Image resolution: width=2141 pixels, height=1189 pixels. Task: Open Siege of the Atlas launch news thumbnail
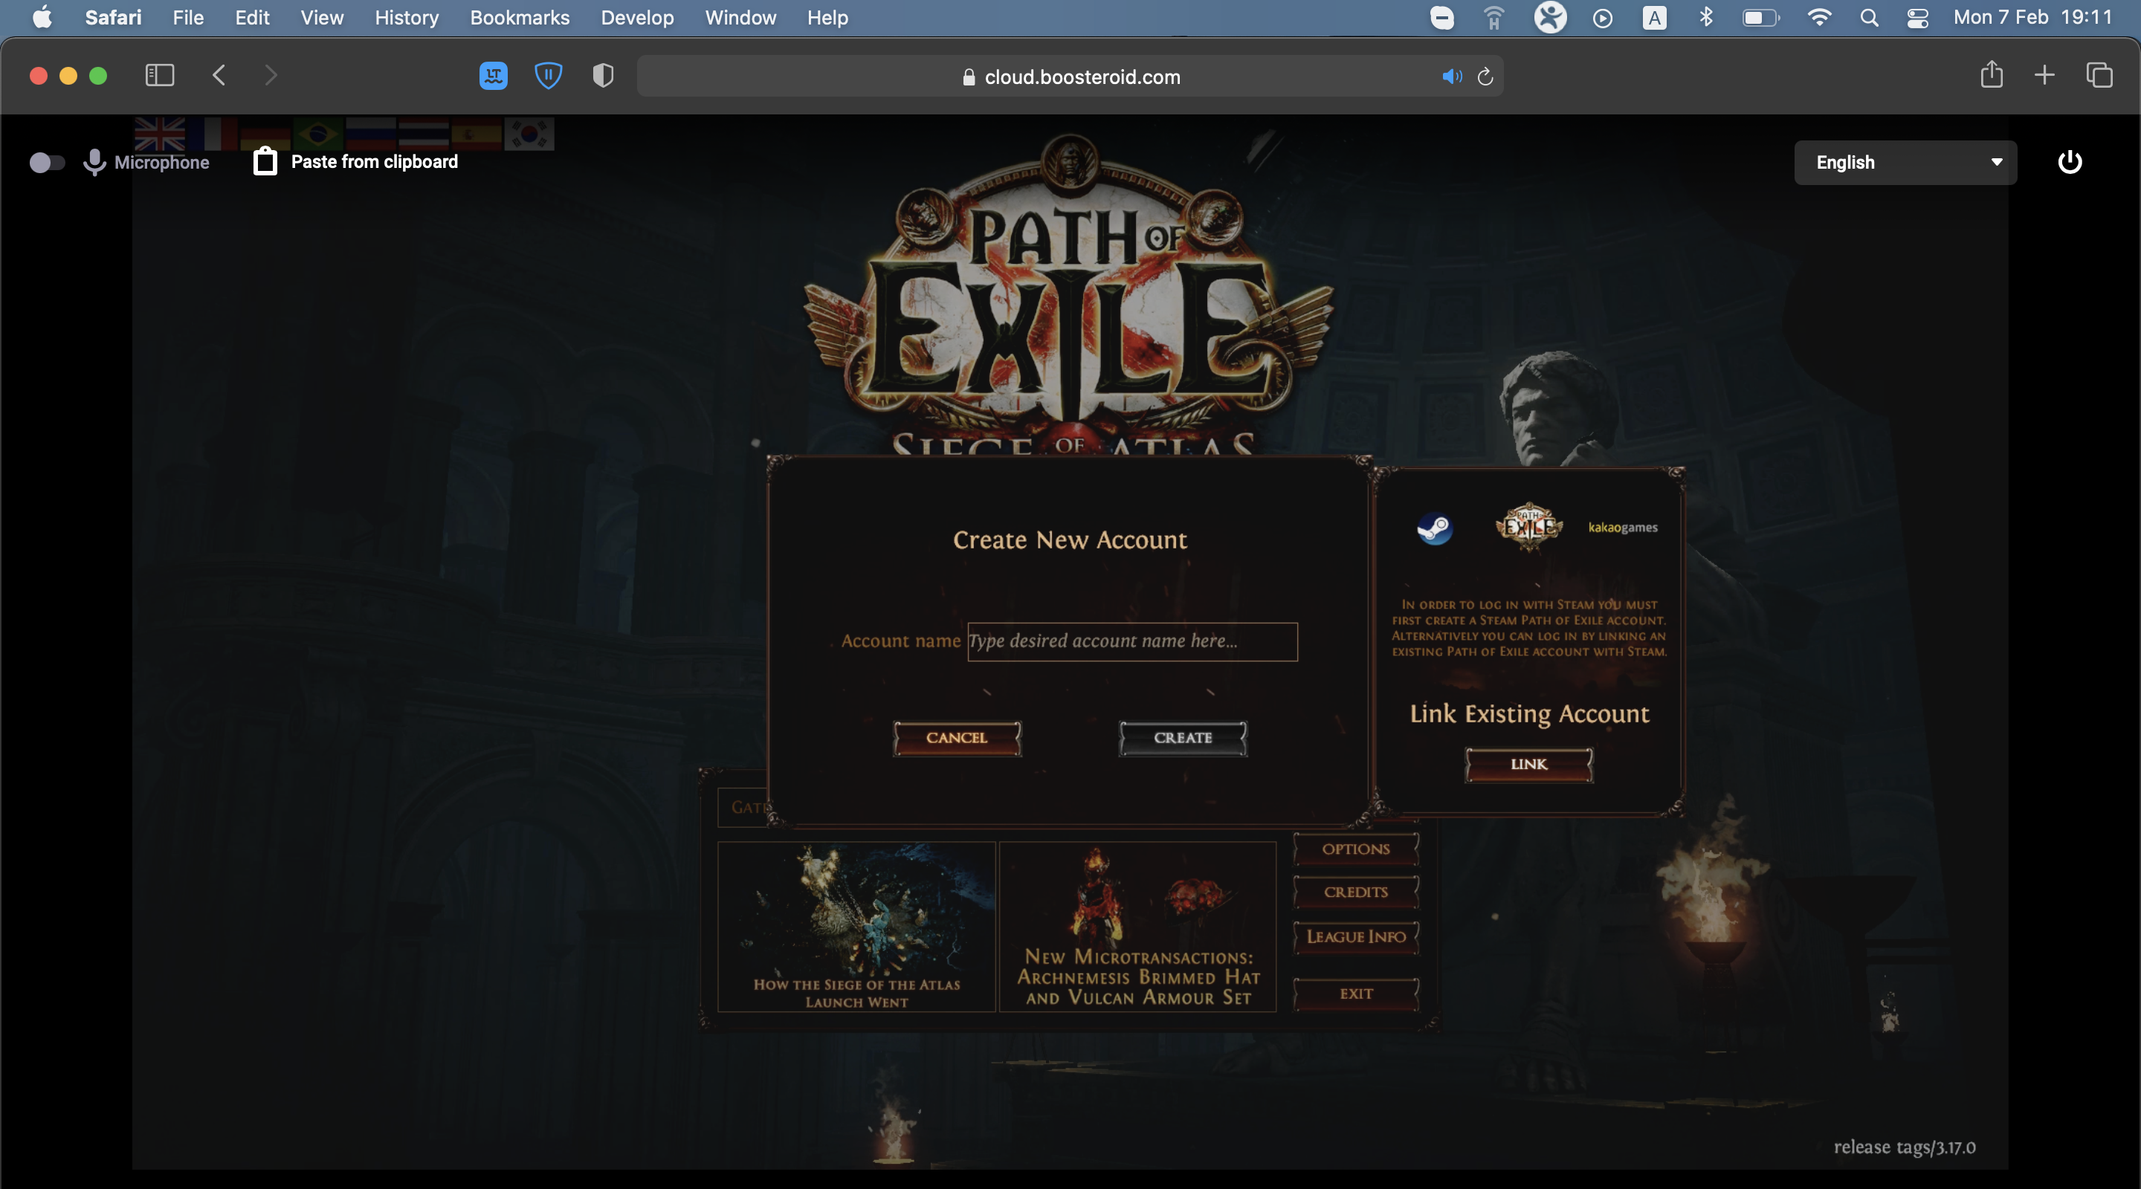pyautogui.click(x=856, y=927)
